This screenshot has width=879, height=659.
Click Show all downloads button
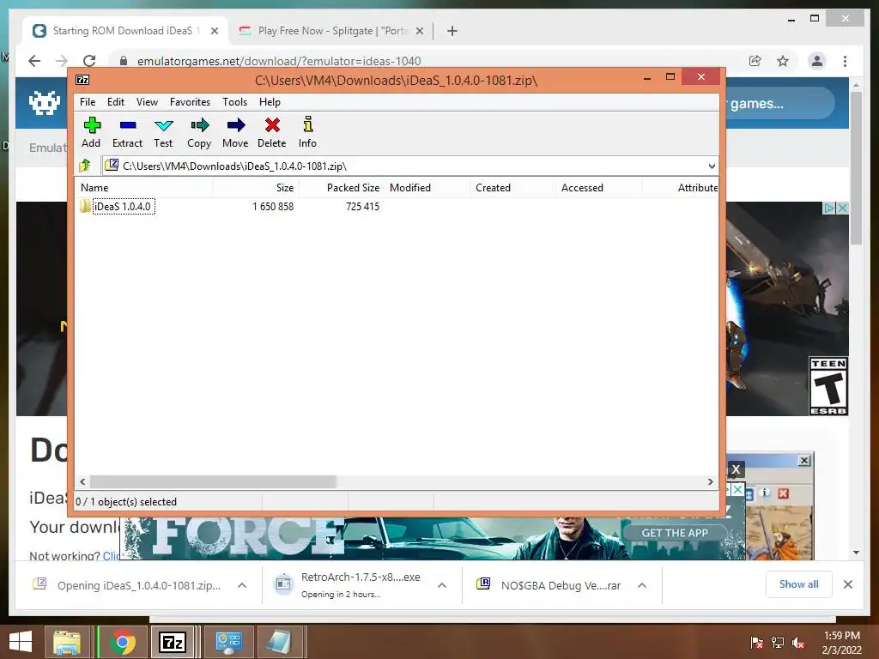[799, 584]
